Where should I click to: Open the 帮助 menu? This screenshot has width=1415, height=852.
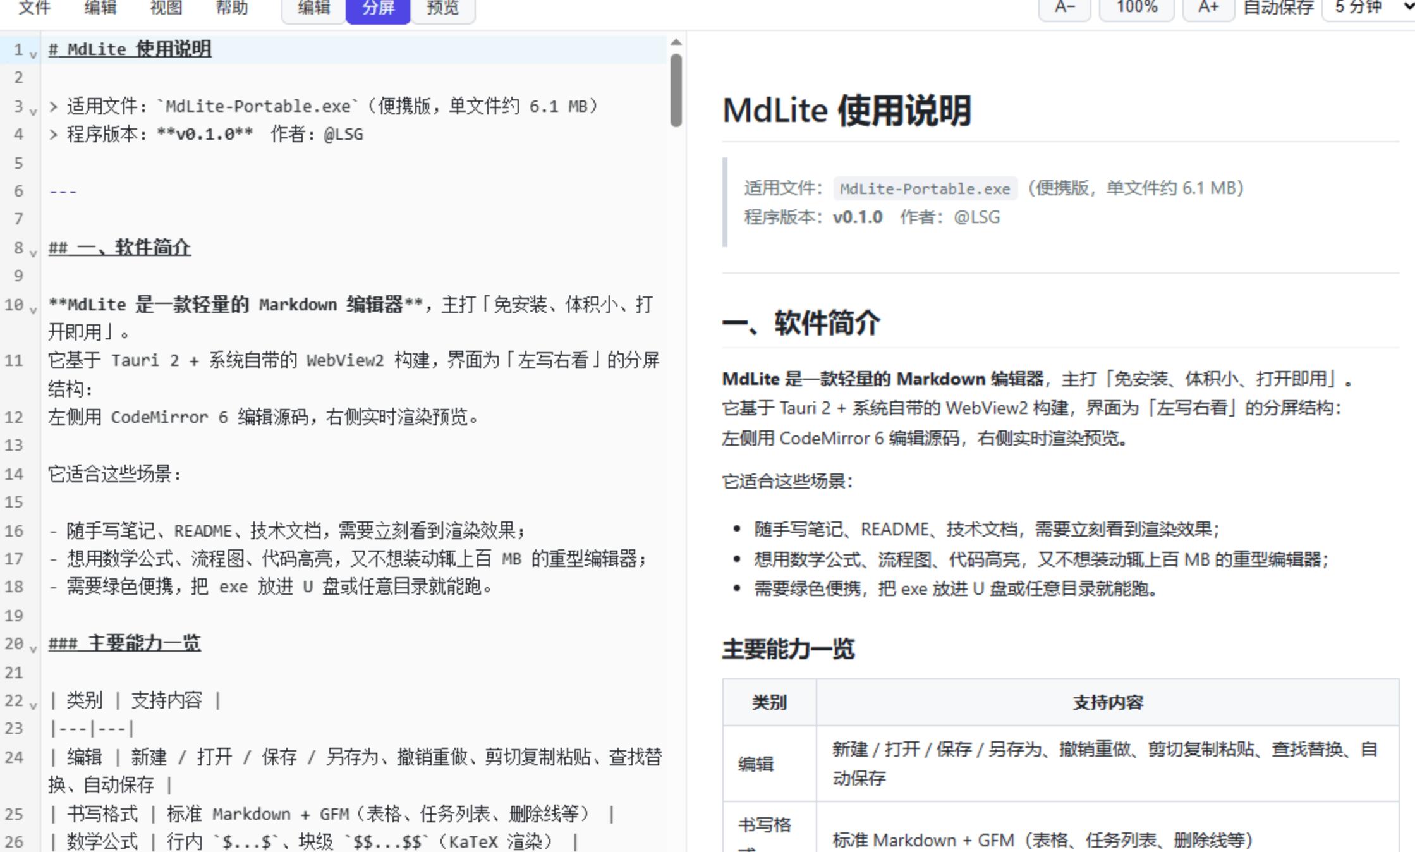pos(231,8)
